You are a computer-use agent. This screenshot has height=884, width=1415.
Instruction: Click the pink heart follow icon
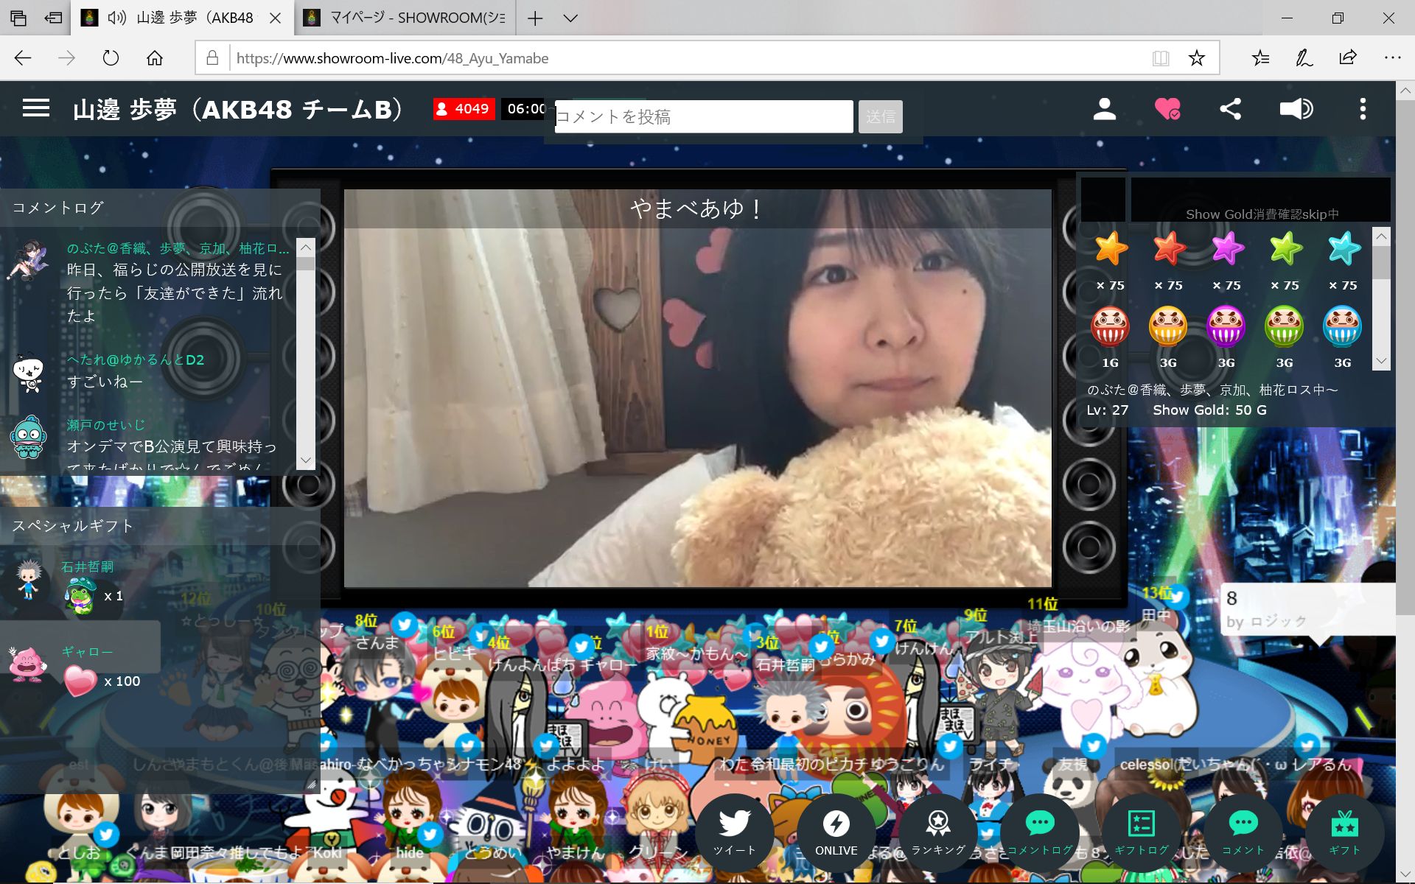point(1167,109)
